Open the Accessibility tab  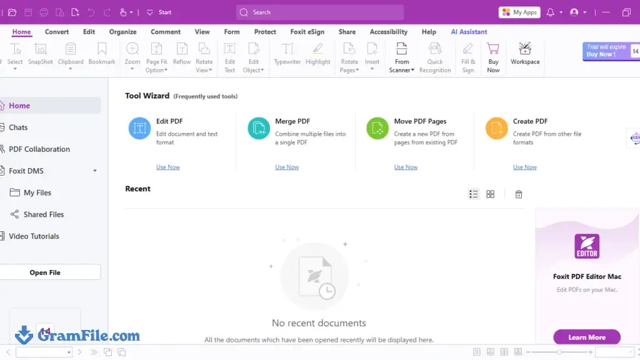pyautogui.click(x=389, y=32)
